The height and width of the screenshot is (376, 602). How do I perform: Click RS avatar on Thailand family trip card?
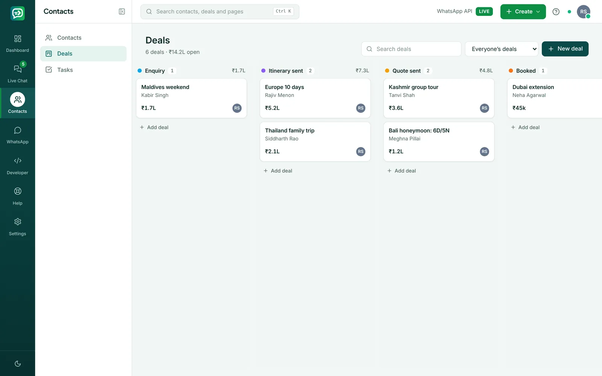(360, 152)
